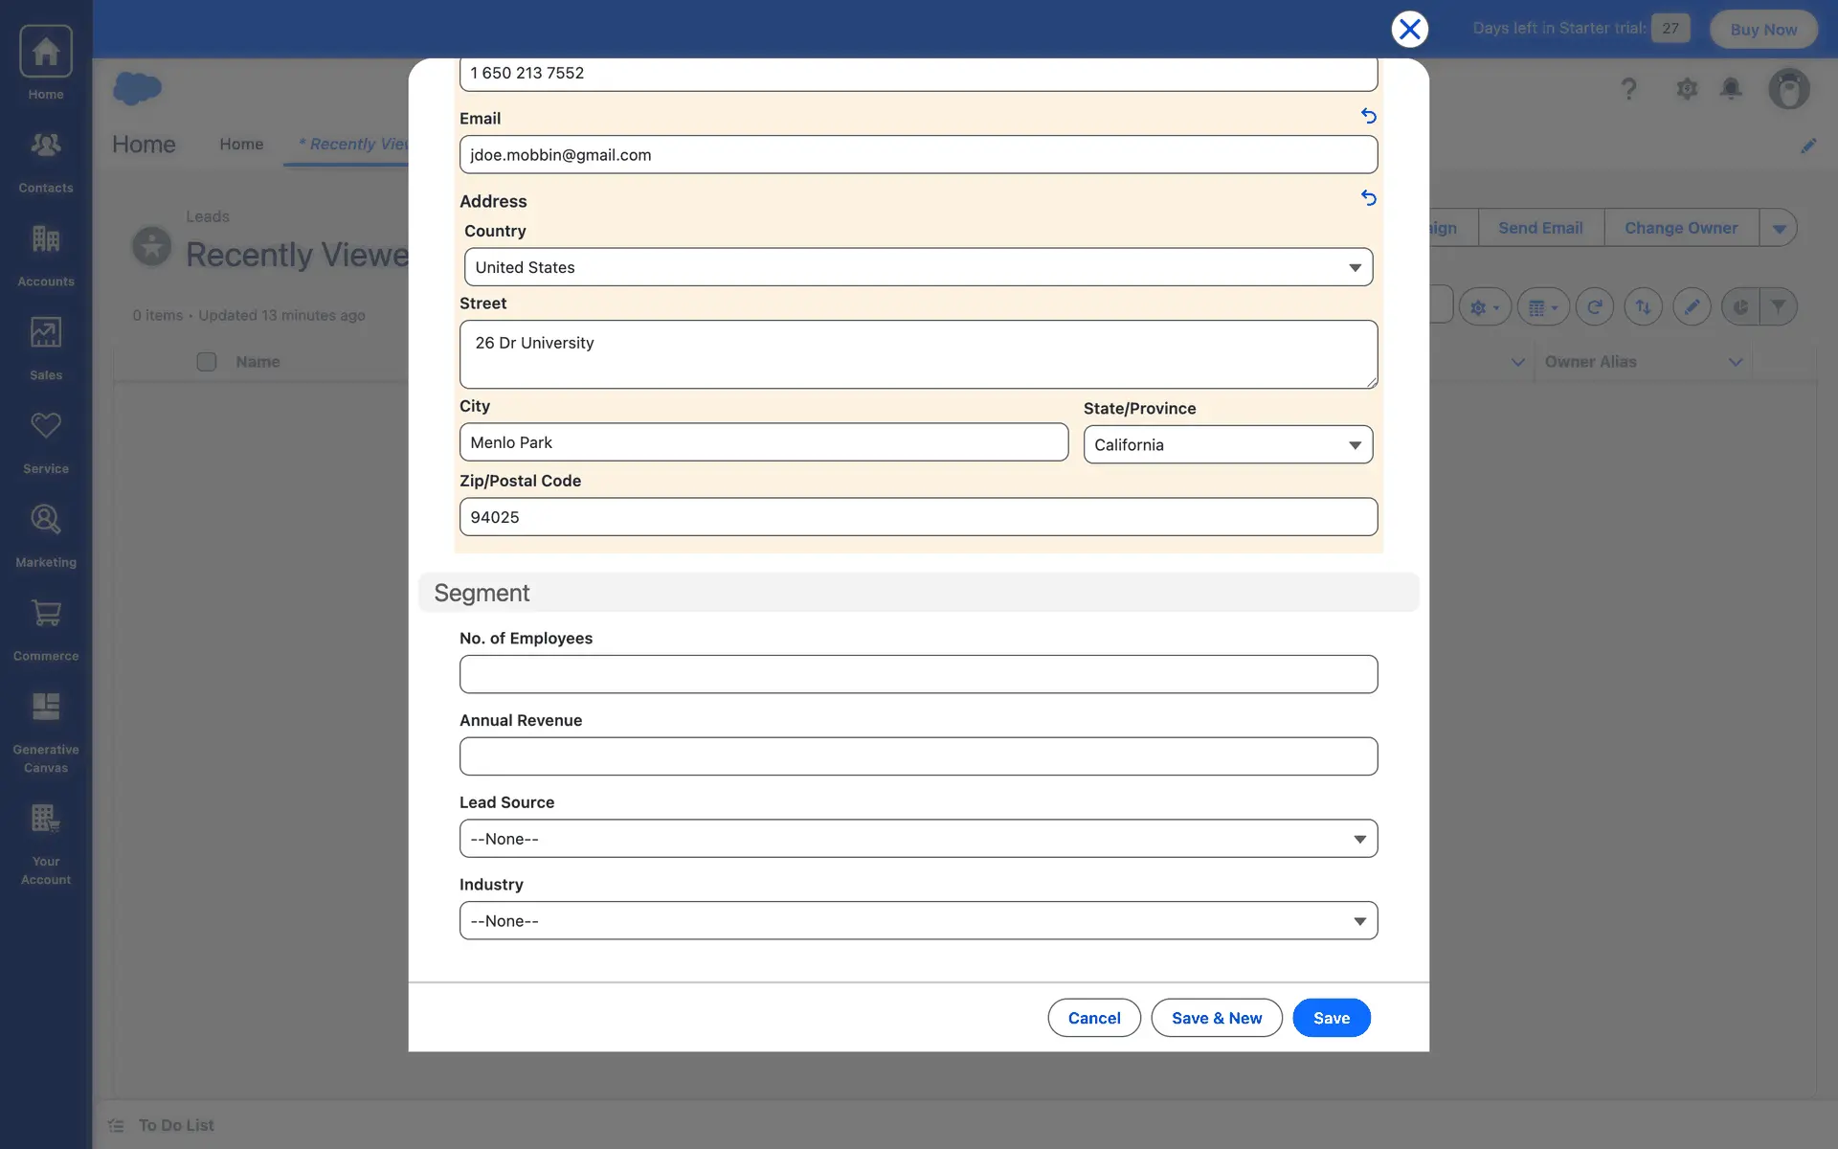
Task: Open Marketing from the sidebar
Action: point(45,520)
